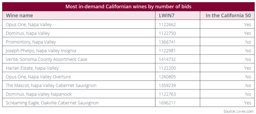
Task: Select the Wine name column header
Action: [x=19, y=15]
